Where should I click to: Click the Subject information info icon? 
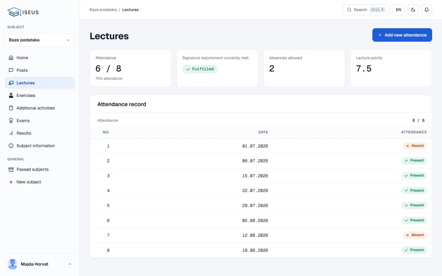[11, 146]
